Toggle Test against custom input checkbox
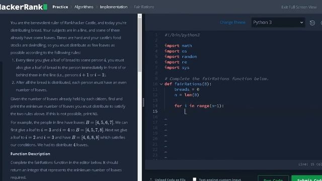The height and width of the screenshot is (181, 322). (194, 179)
